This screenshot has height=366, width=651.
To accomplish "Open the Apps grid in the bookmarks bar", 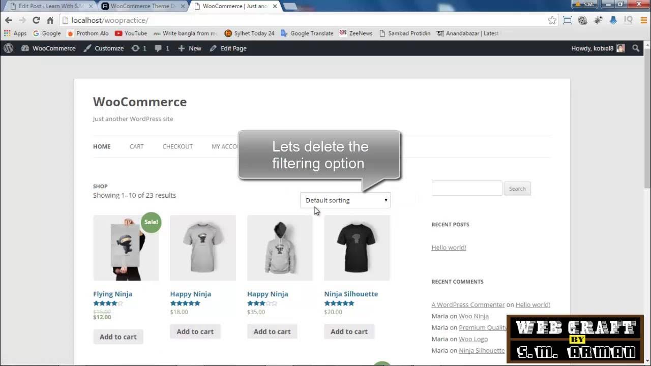I will 15,33.
